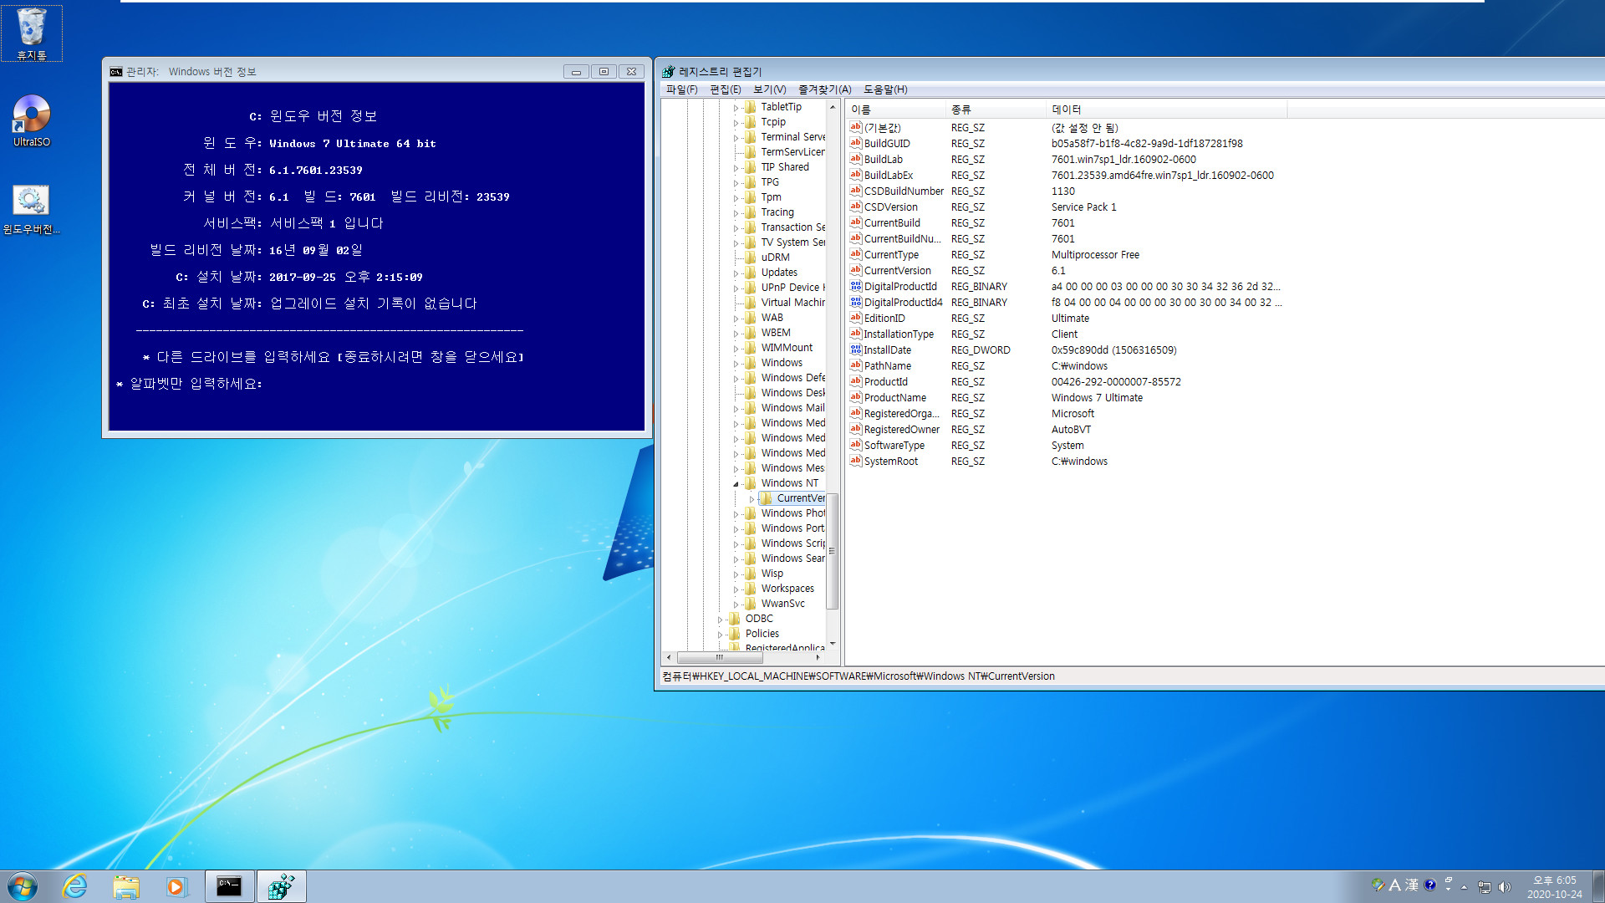Expand the ODBC tree node
The width and height of the screenshot is (1605, 903).
click(x=720, y=619)
